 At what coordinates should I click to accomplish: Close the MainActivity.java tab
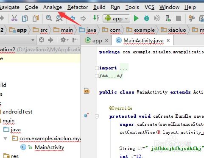coord(168,41)
